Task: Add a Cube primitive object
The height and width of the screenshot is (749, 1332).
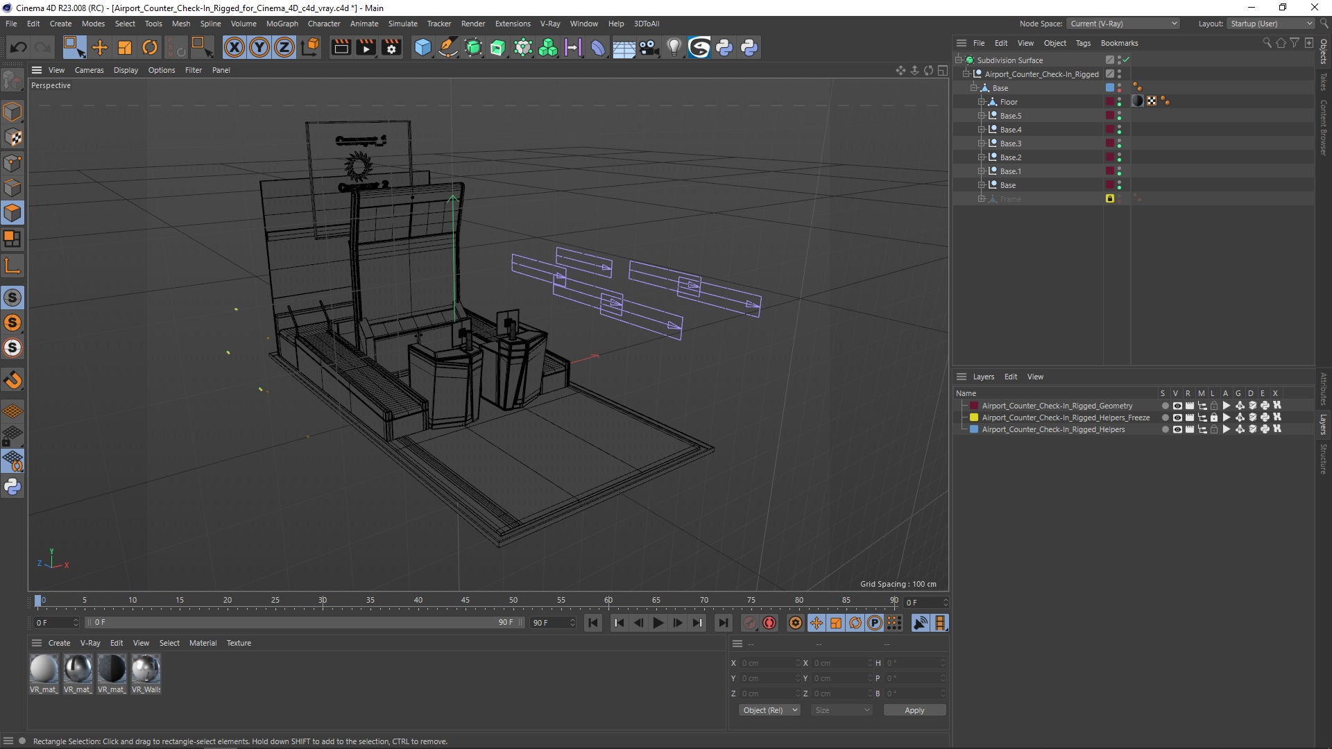Action: click(x=422, y=47)
